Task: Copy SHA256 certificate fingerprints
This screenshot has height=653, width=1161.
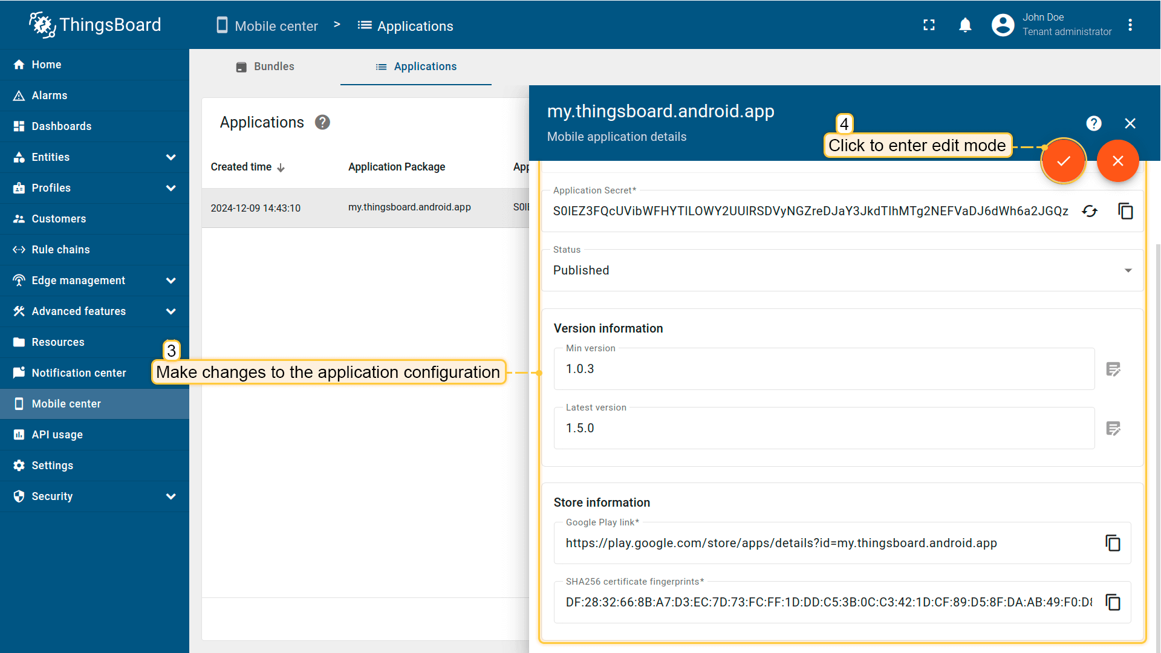Action: pos(1113,602)
